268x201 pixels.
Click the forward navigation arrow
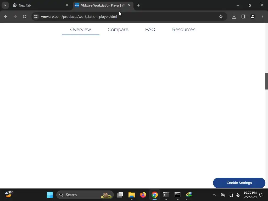point(15,16)
